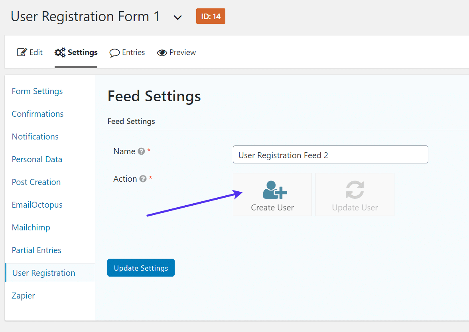Image resolution: width=469 pixels, height=332 pixels.
Task: Click inside the feed Name text field
Action: point(330,155)
